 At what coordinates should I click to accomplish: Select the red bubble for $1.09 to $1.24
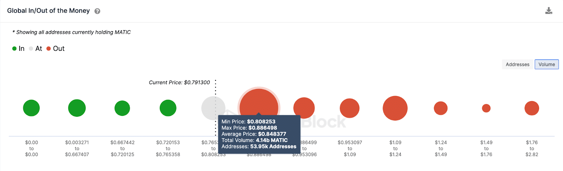[395, 108]
